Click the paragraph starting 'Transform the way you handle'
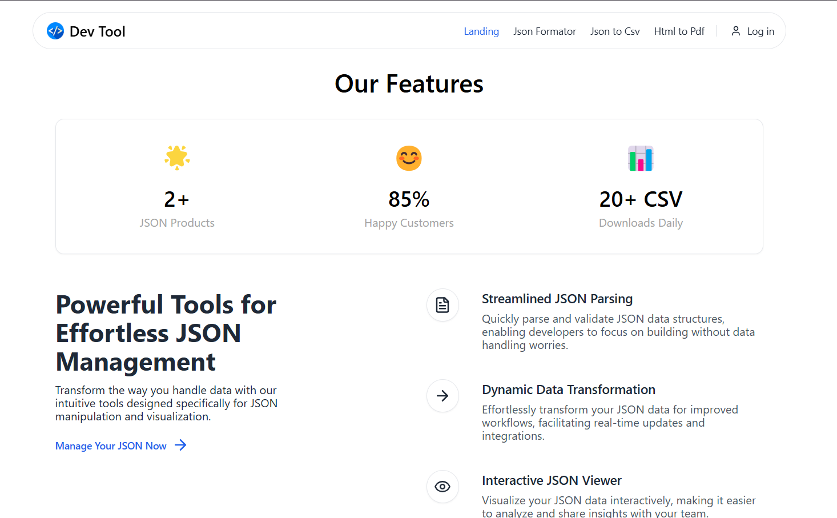Image resolution: width=837 pixels, height=518 pixels. [166, 403]
